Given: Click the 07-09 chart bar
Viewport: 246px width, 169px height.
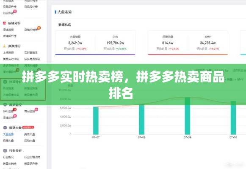Looking at the screenshot, I should [x=187, y=116].
